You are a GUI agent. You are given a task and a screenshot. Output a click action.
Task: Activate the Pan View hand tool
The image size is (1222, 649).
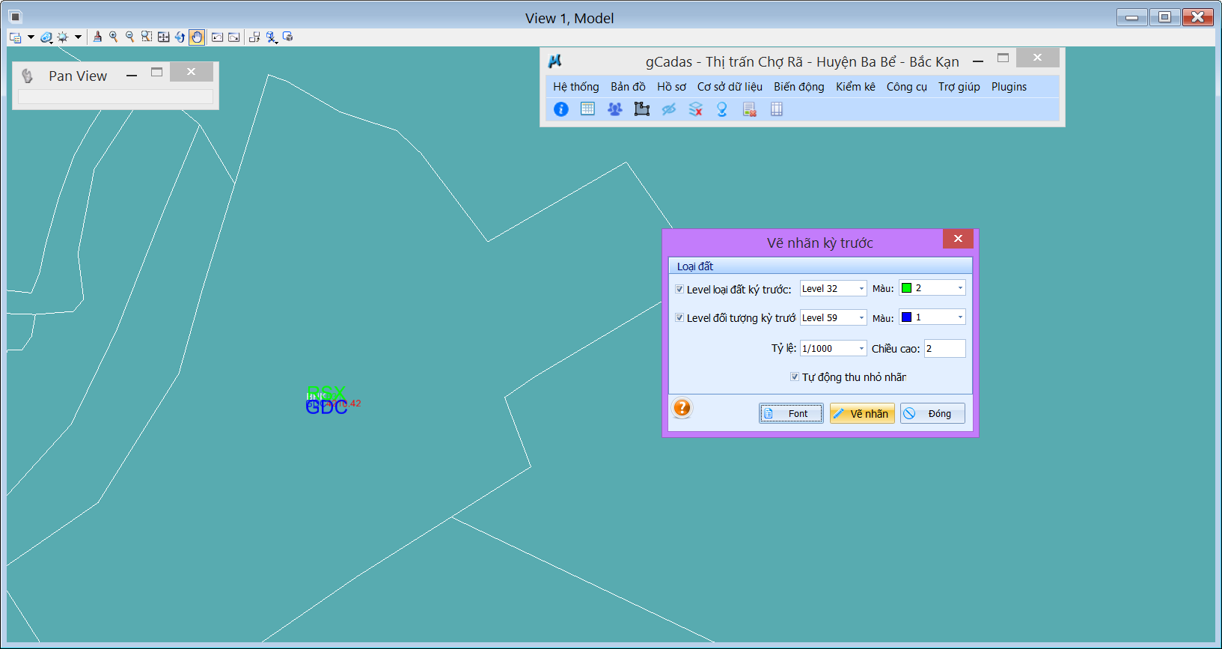tap(197, 37)
